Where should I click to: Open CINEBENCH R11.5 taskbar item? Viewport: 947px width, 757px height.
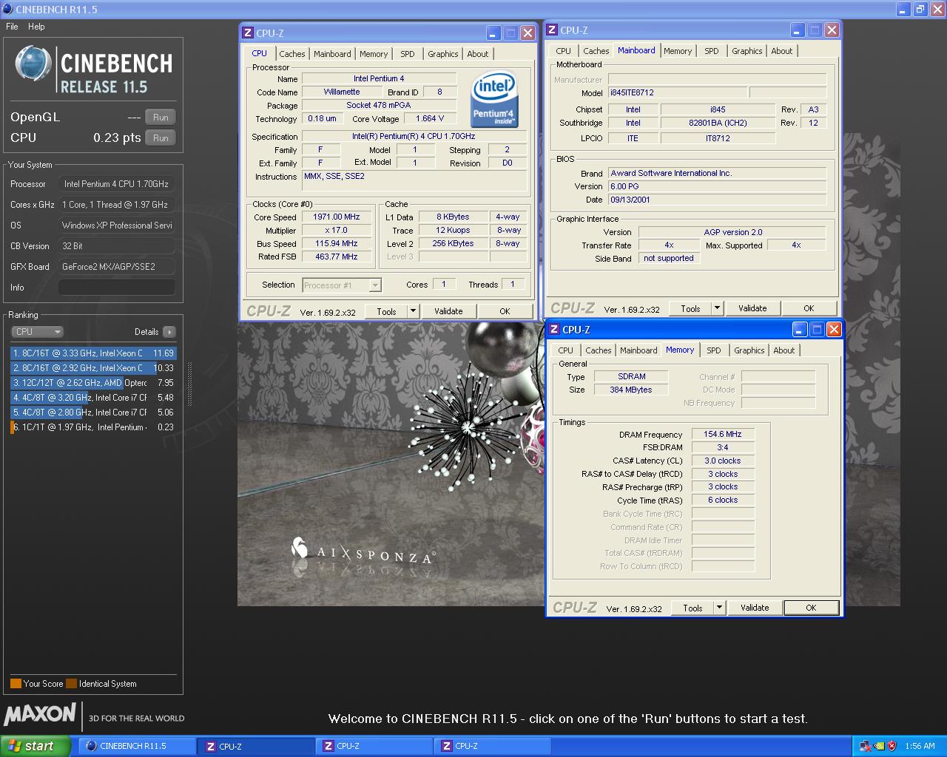coord(137,746)
